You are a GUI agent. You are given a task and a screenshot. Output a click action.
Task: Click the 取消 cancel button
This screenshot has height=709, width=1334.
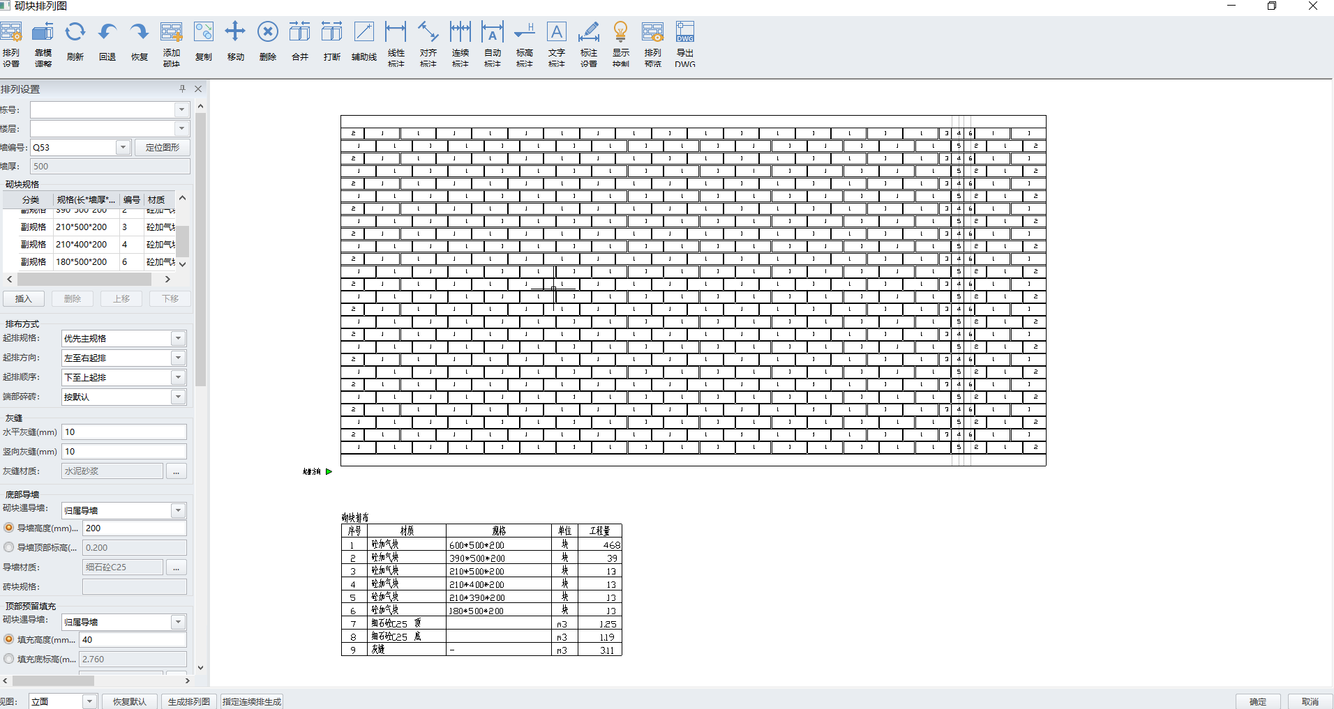[x=1310, y=701]
